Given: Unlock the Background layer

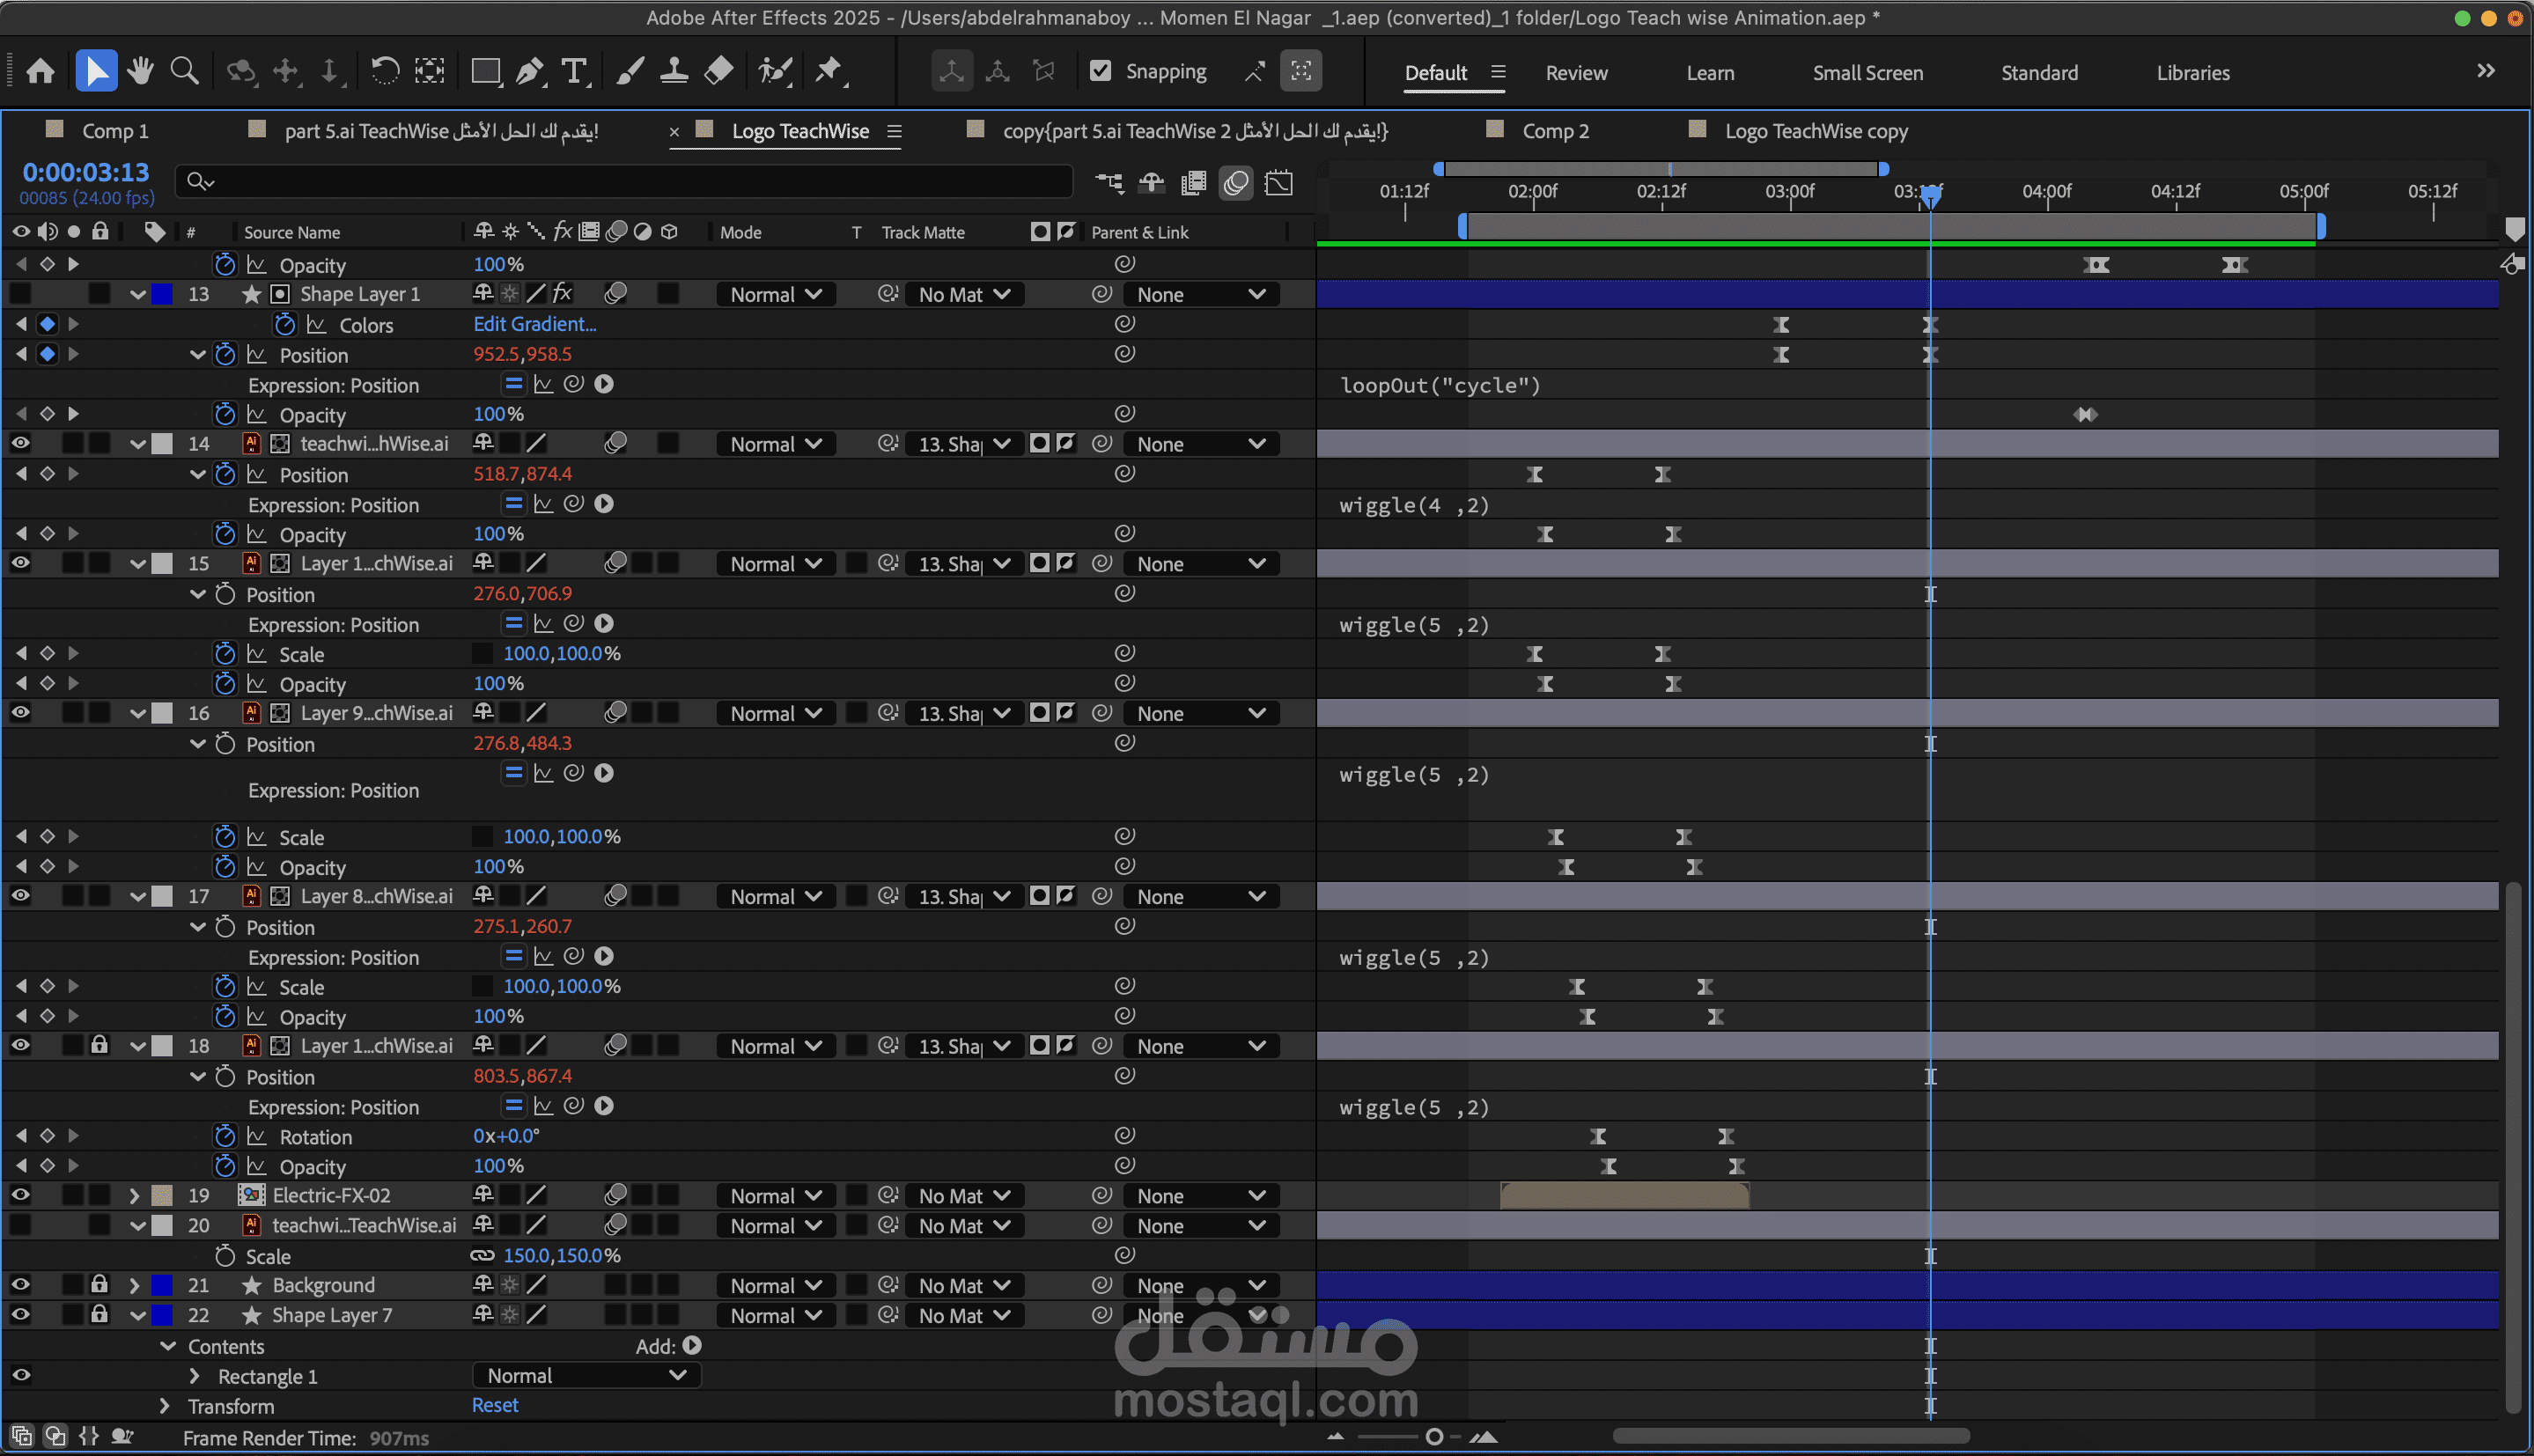Looking at the screenshot, I should tap(99, 1285).
